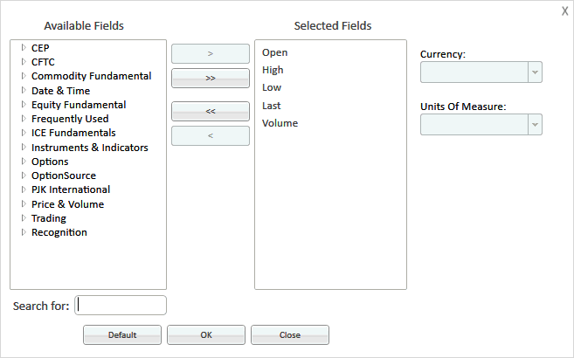Click the Search for input box
Viewport: 574px width, 358px height.
tap(121, 306)
